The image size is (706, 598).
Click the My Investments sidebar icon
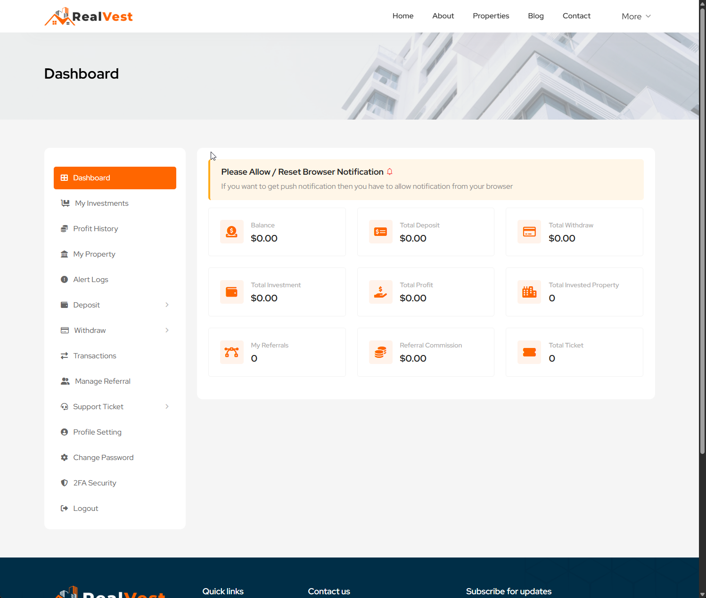65,203
